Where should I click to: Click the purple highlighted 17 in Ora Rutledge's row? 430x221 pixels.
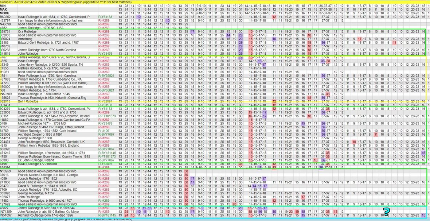(192, 32)
